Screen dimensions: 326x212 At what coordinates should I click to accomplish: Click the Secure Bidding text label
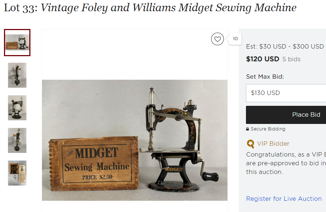[x=268, y=129]
